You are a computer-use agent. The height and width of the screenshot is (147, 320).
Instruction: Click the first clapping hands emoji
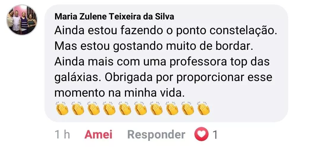tap(62, 108)
